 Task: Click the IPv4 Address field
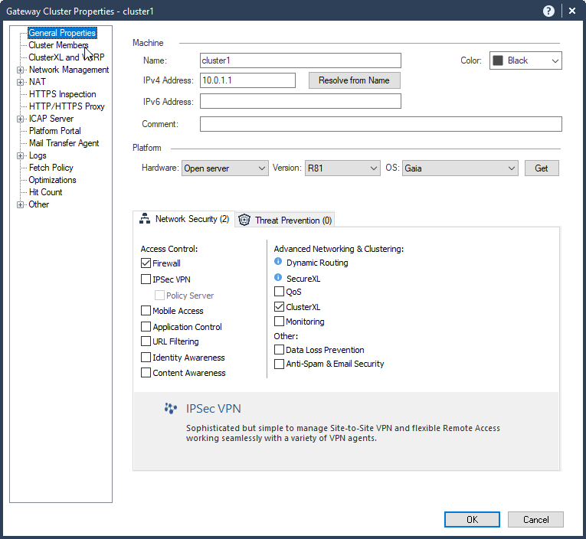point(247,80)
